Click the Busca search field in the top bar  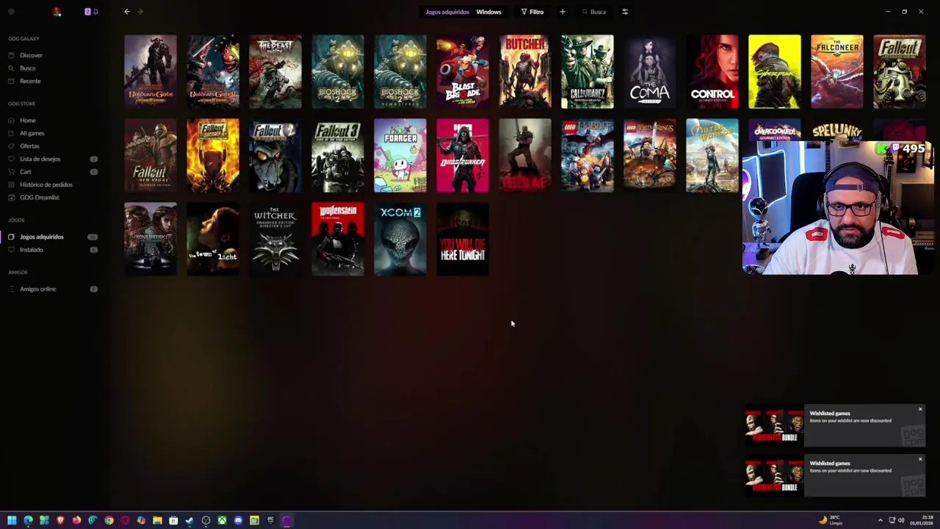[x=595, y=12]
